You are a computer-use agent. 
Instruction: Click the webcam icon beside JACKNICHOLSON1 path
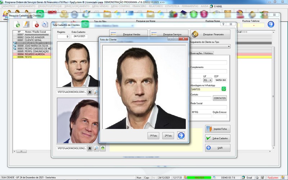tap(90, 92)
